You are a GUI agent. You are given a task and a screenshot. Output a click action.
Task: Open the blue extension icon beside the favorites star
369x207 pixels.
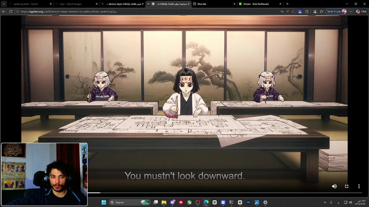pyautogui.click(x=300, y=11)
